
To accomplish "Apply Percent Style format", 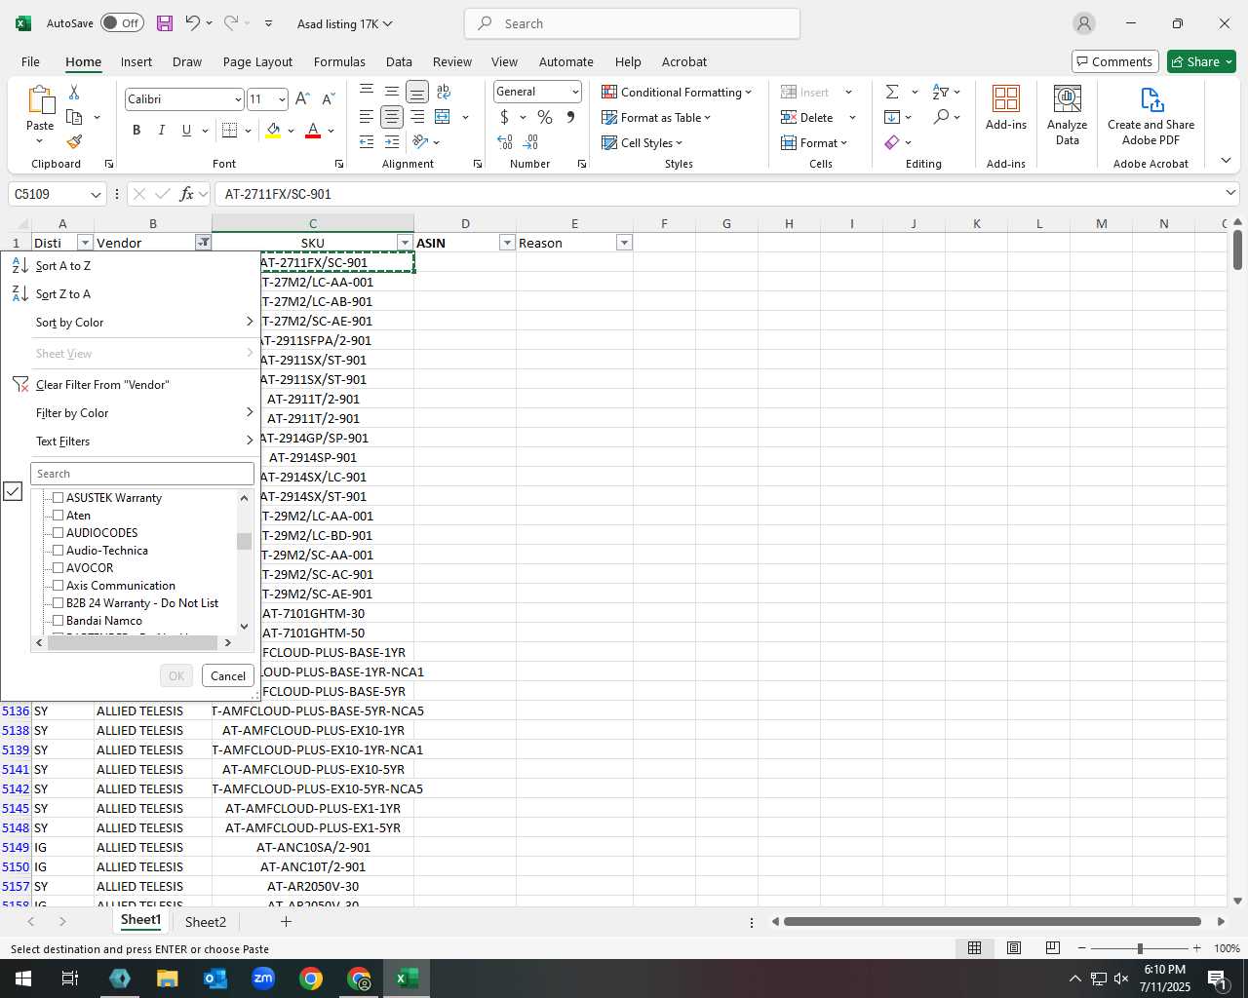I will tap(545, 117).
